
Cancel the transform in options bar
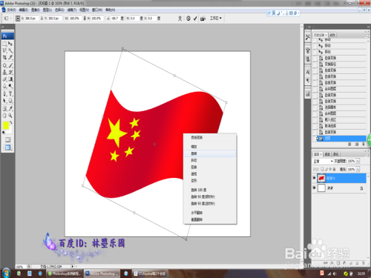(188, 19)
